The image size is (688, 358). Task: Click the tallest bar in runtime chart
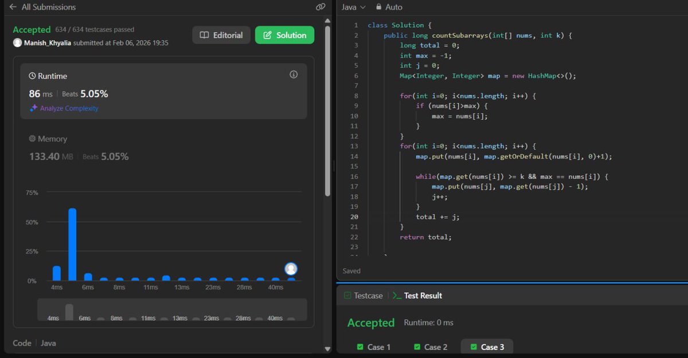pyautogui.click(x=72, y=245)
